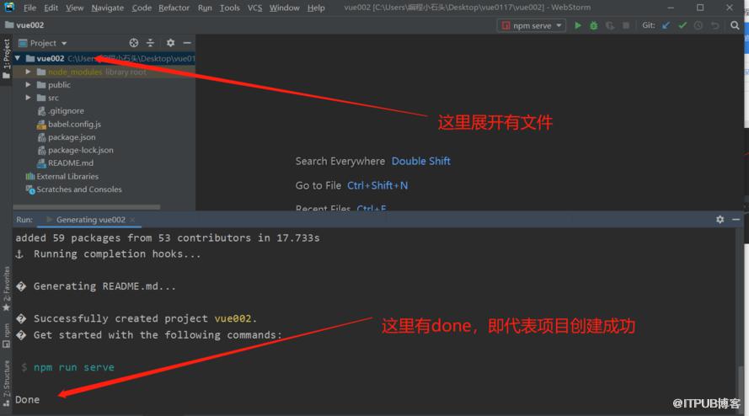Close the Generating vue002 run tab
The image size is (749, 416).
(133, 220)
